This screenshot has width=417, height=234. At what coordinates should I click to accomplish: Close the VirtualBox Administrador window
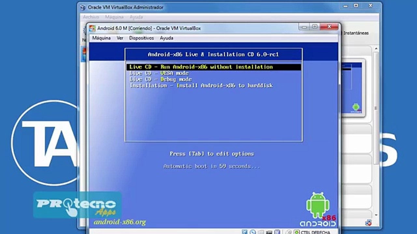coord(370,6)
